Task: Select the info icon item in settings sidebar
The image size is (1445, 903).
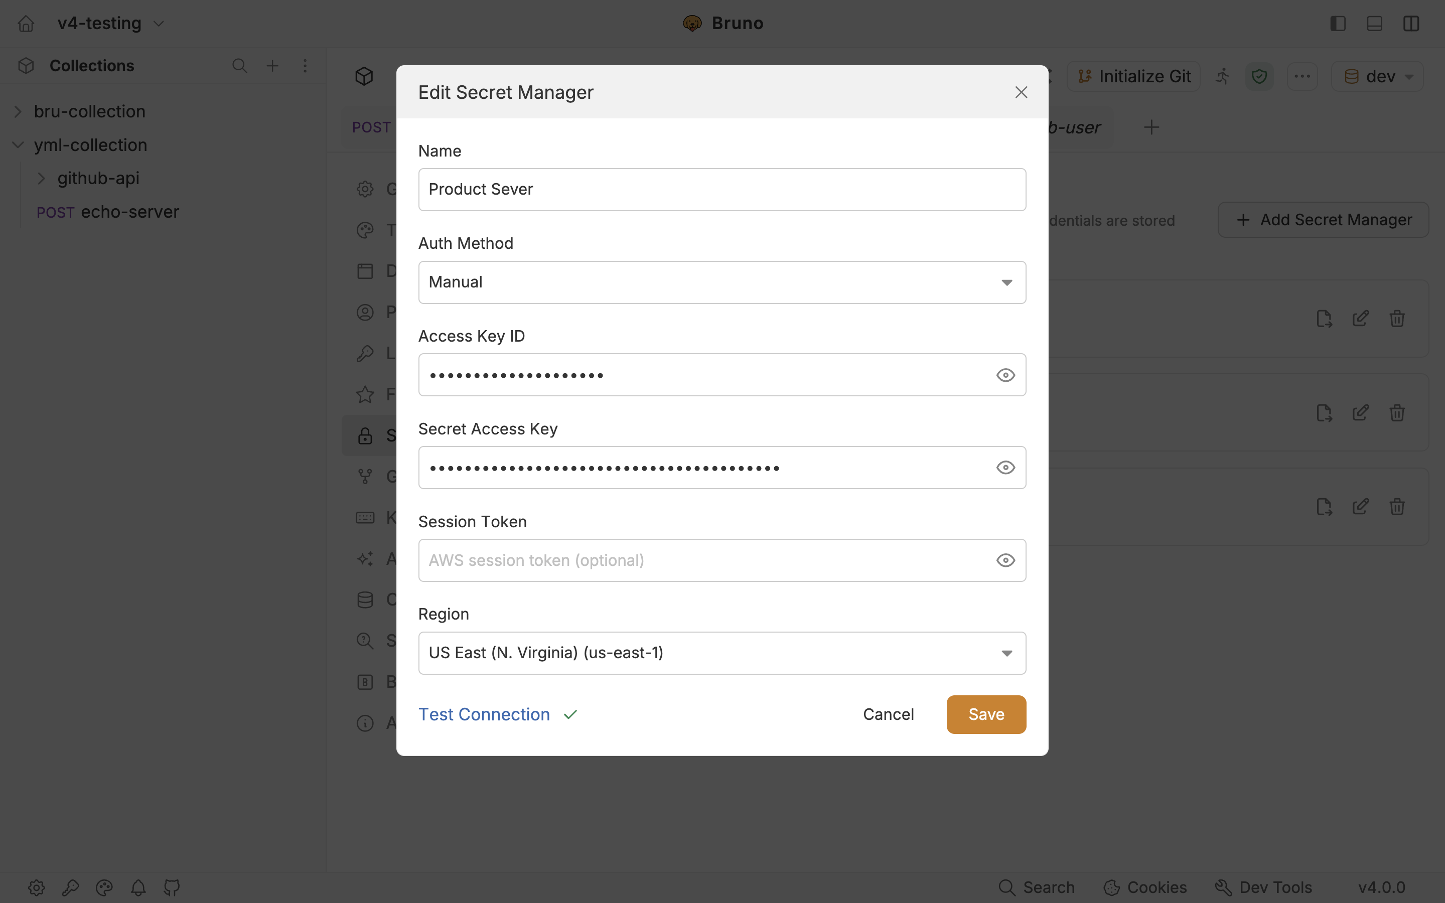Action: point(365,723)
